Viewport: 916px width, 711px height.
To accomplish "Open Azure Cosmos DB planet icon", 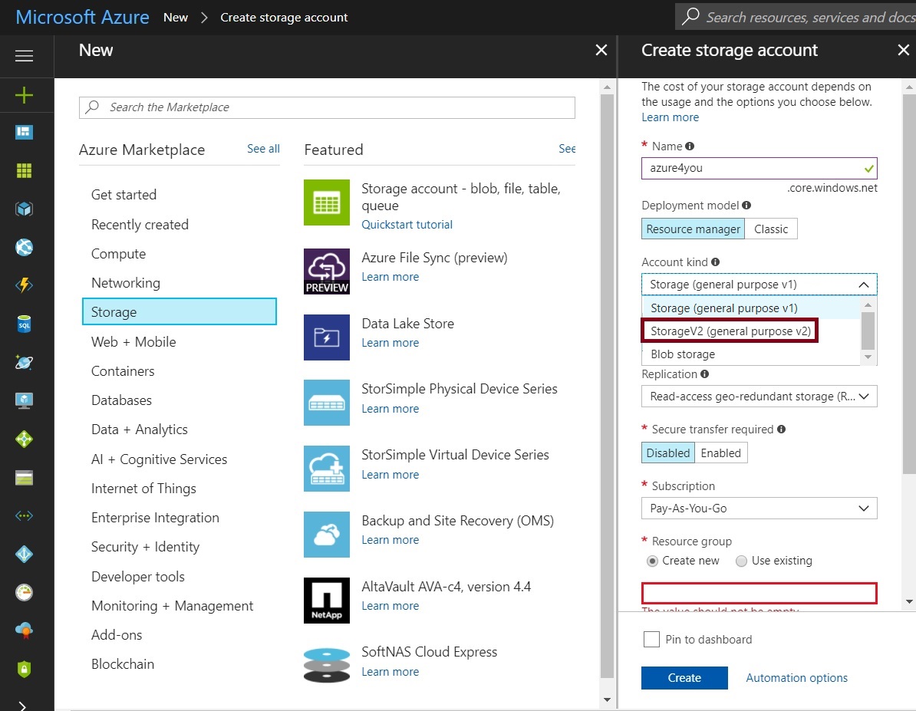I will pyautogui.click(x=24, y=362).
